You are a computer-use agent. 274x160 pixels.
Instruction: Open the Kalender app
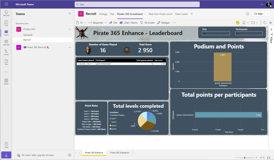pyautogui.click(x=6, y=43)
